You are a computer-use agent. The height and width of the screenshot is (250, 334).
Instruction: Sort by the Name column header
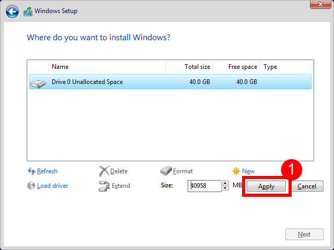[107, 67]
